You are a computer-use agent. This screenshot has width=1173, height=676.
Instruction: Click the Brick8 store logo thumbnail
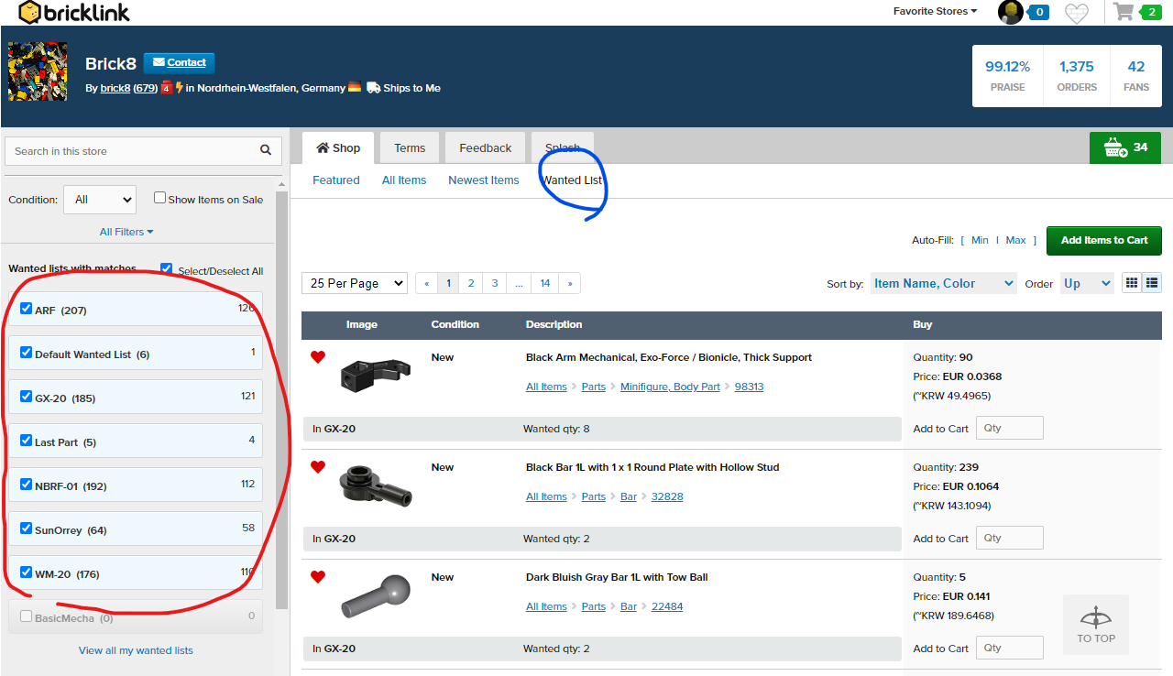[38, 71]
